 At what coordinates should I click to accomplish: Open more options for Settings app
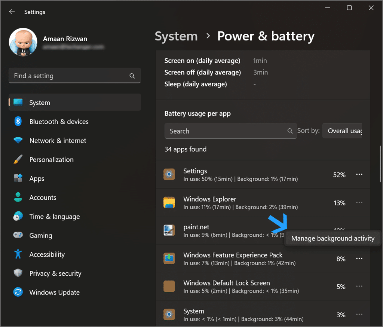tap(359, 174)
